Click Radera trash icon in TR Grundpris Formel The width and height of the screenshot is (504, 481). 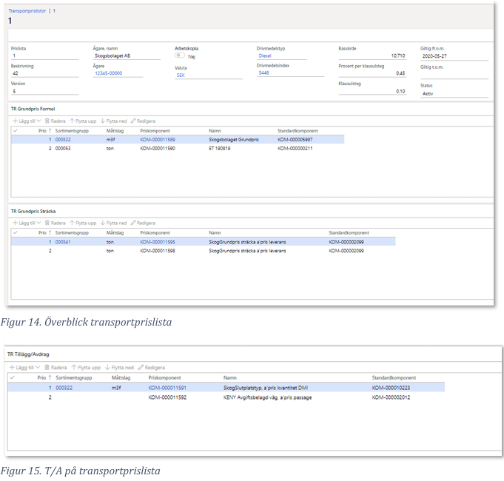point(47,121)
